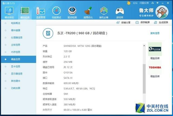The height and width of the screenshot is (116, 173).
Task: Open 游戏库 gamepad icon
Action: (120, 11)
